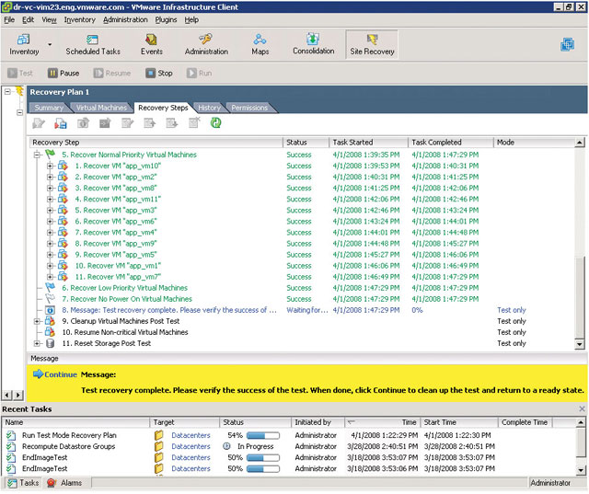This screenshot has height=494, width=589.
Task: Click the Run Test Mode Recovery Plan task icon
Action: [11, 435]
